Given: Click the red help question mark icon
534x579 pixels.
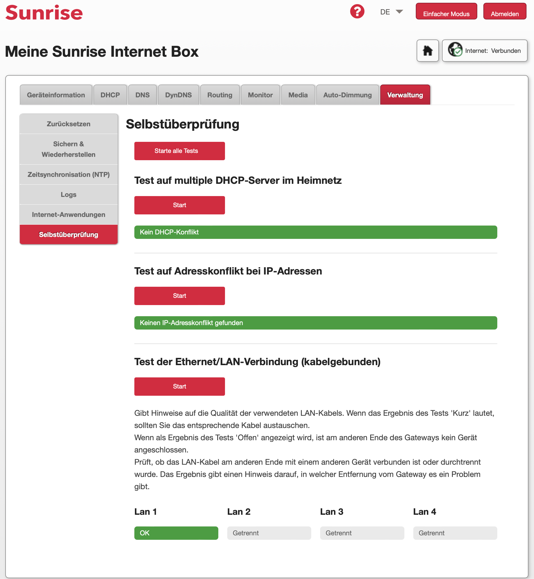Looking at the screenshot, I should pyautogui.click(x=357, y=12).
